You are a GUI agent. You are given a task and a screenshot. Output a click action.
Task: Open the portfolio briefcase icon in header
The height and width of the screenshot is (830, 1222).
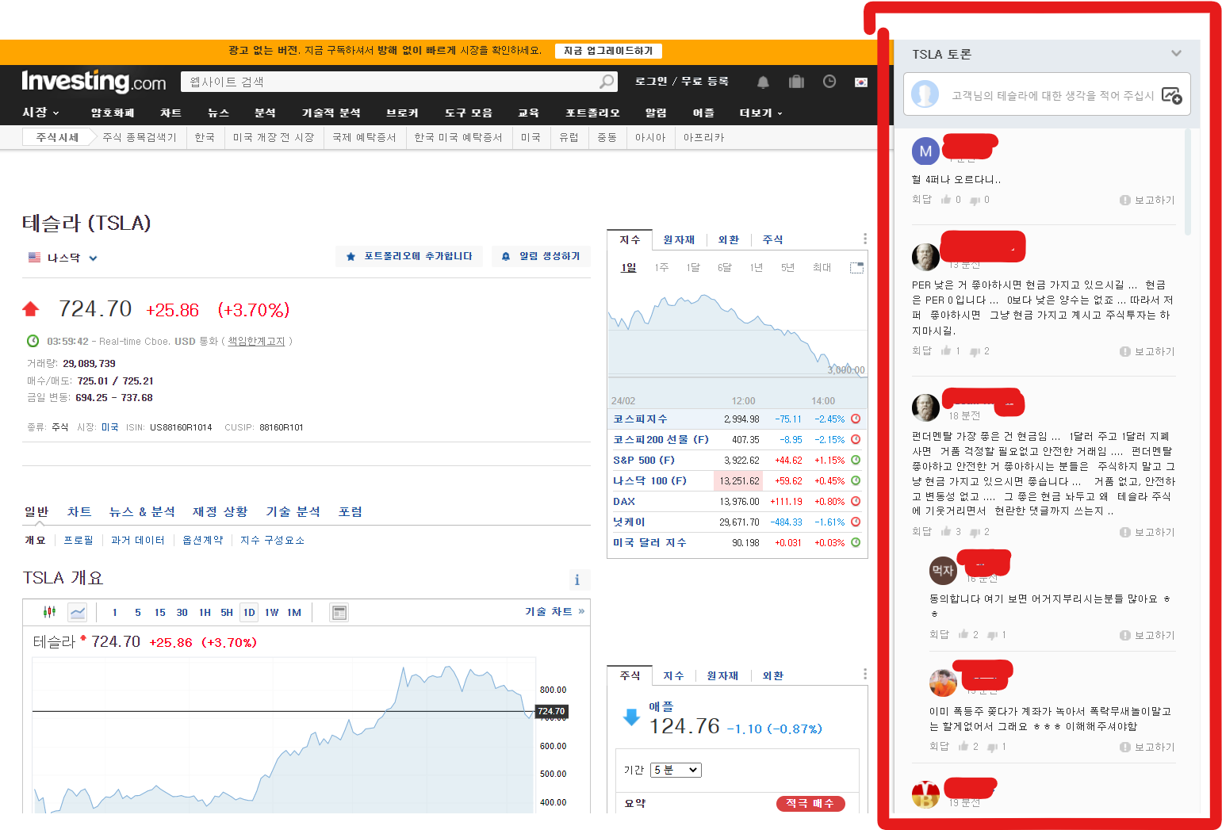point(796,82)
